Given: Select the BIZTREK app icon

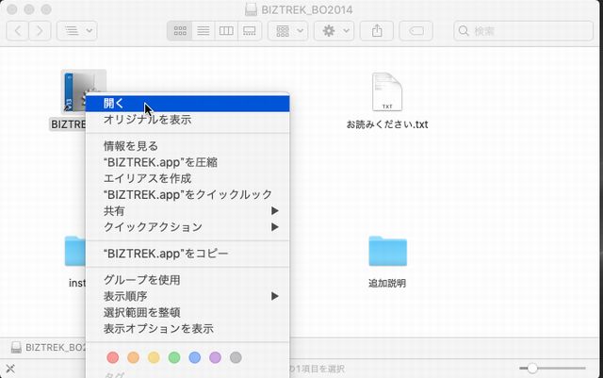Looking at the screenshot, I should pyautogui.click(x=74, y=92).
